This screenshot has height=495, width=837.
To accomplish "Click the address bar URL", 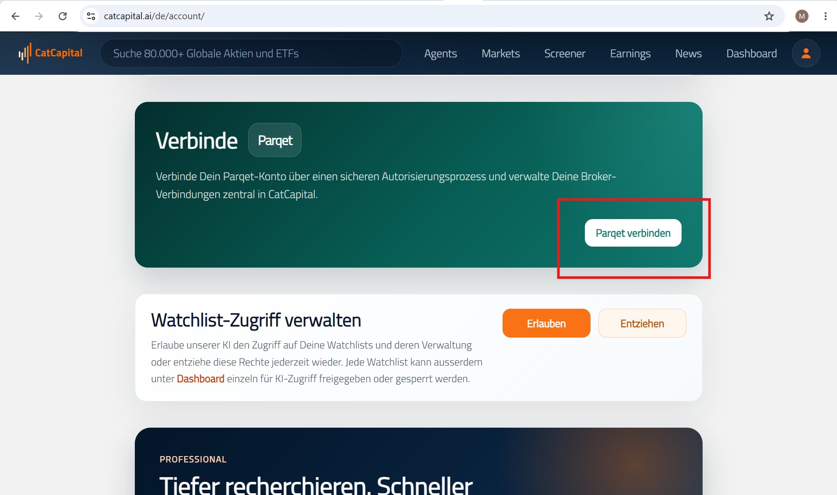I will [x=154, y=16].
